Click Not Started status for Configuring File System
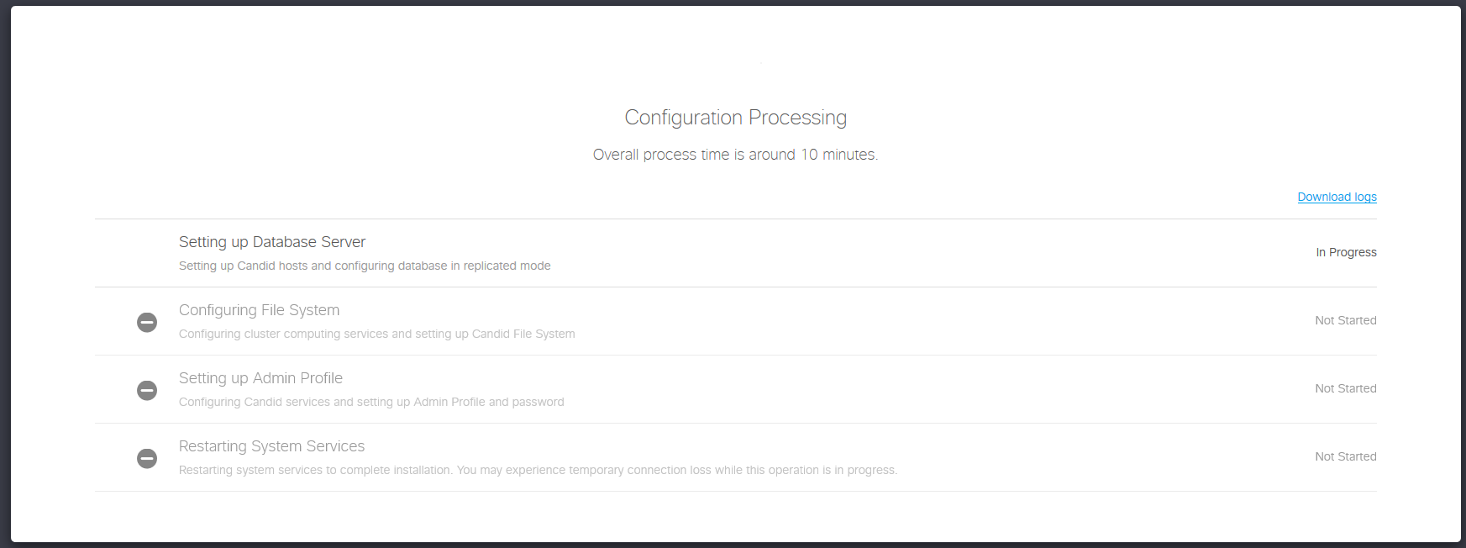The width and height of the screenshot is (1466, 548). (x=1345, y=320)
